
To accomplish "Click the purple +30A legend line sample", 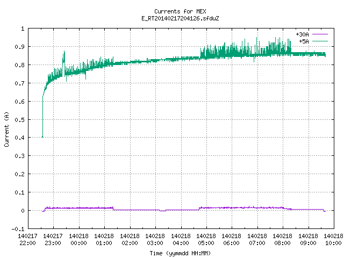I will 320,34.
